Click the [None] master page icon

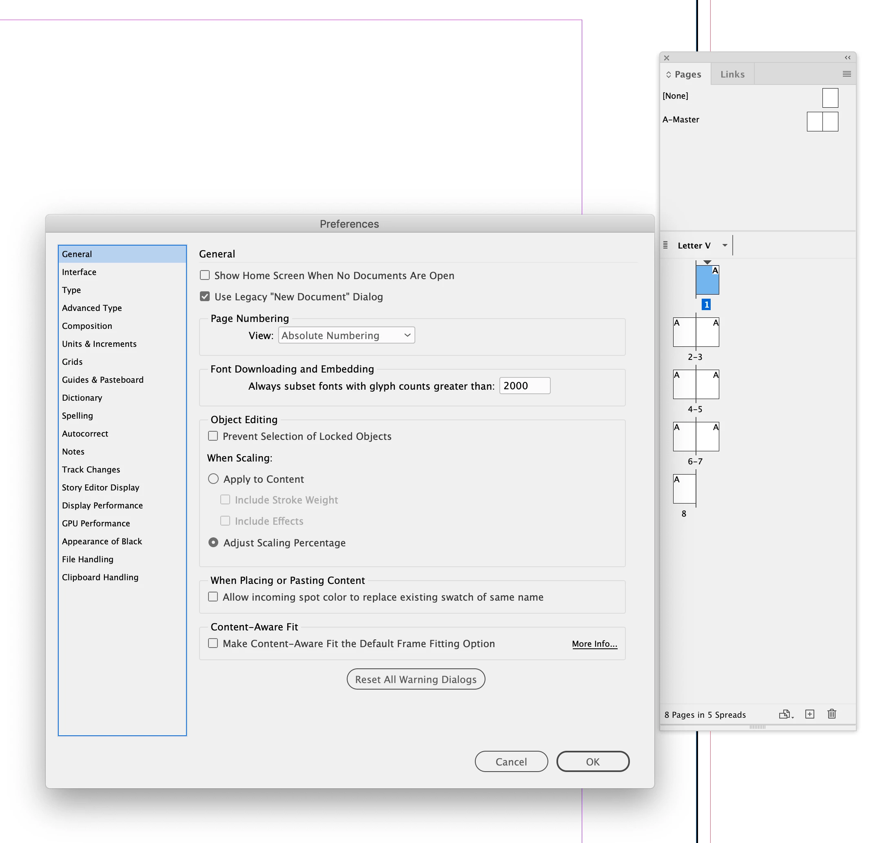click(x=830, y=98)
